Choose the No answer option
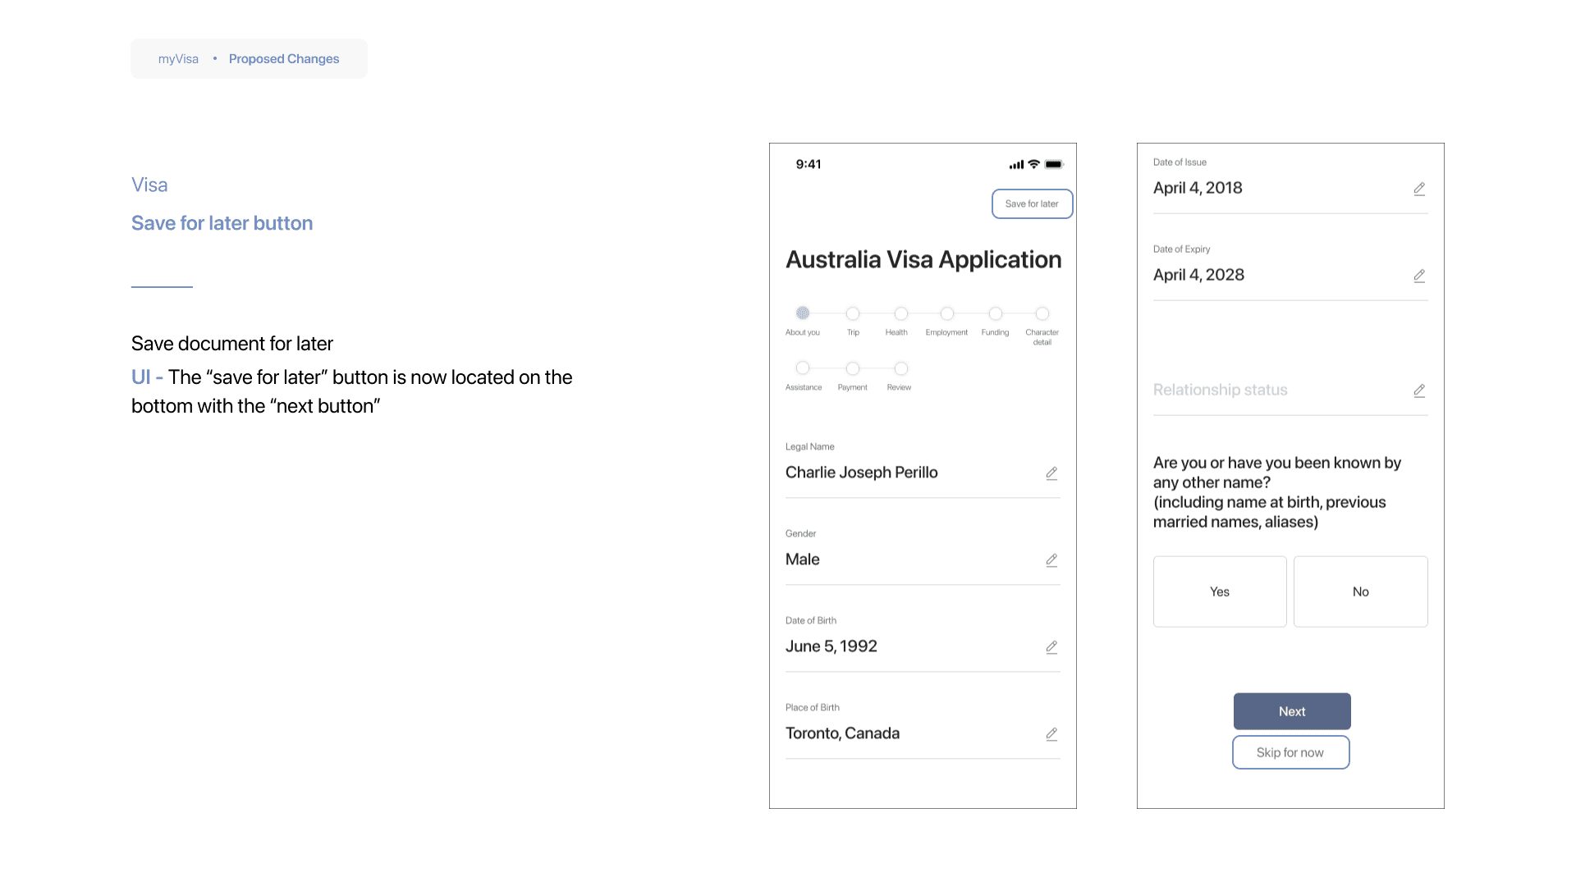 click(x=1360, y=591)
